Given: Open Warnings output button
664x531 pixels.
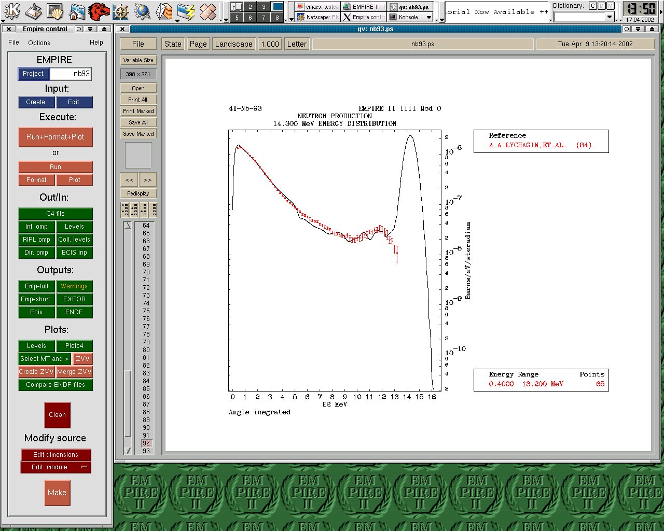Looking at the screenshot, I should click(x=74, y=286).
